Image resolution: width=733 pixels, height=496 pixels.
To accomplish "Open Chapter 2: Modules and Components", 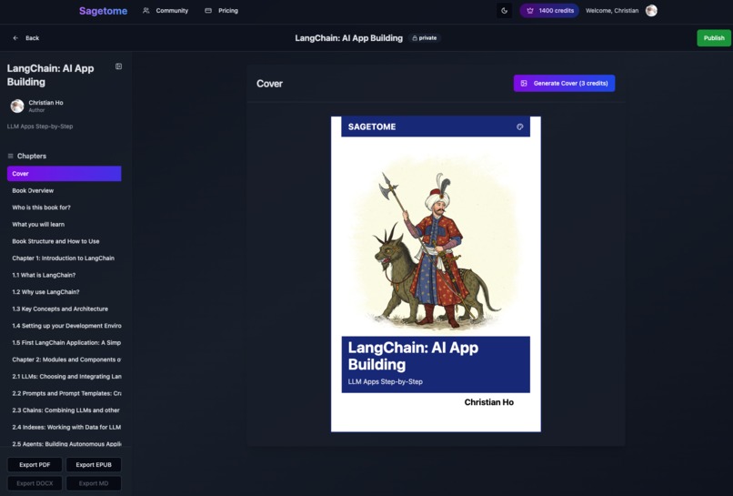I will [x=64, y=359].
